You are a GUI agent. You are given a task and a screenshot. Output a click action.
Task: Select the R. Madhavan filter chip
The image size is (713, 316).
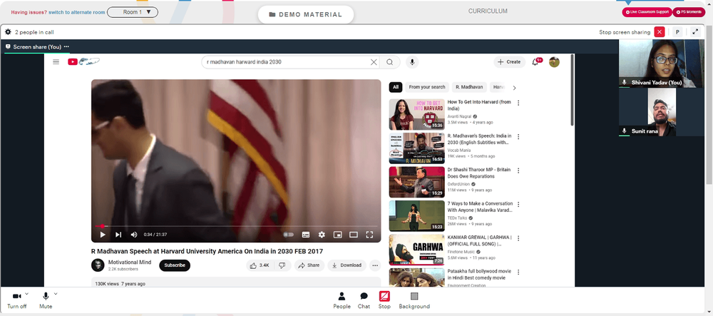point(469,87)
